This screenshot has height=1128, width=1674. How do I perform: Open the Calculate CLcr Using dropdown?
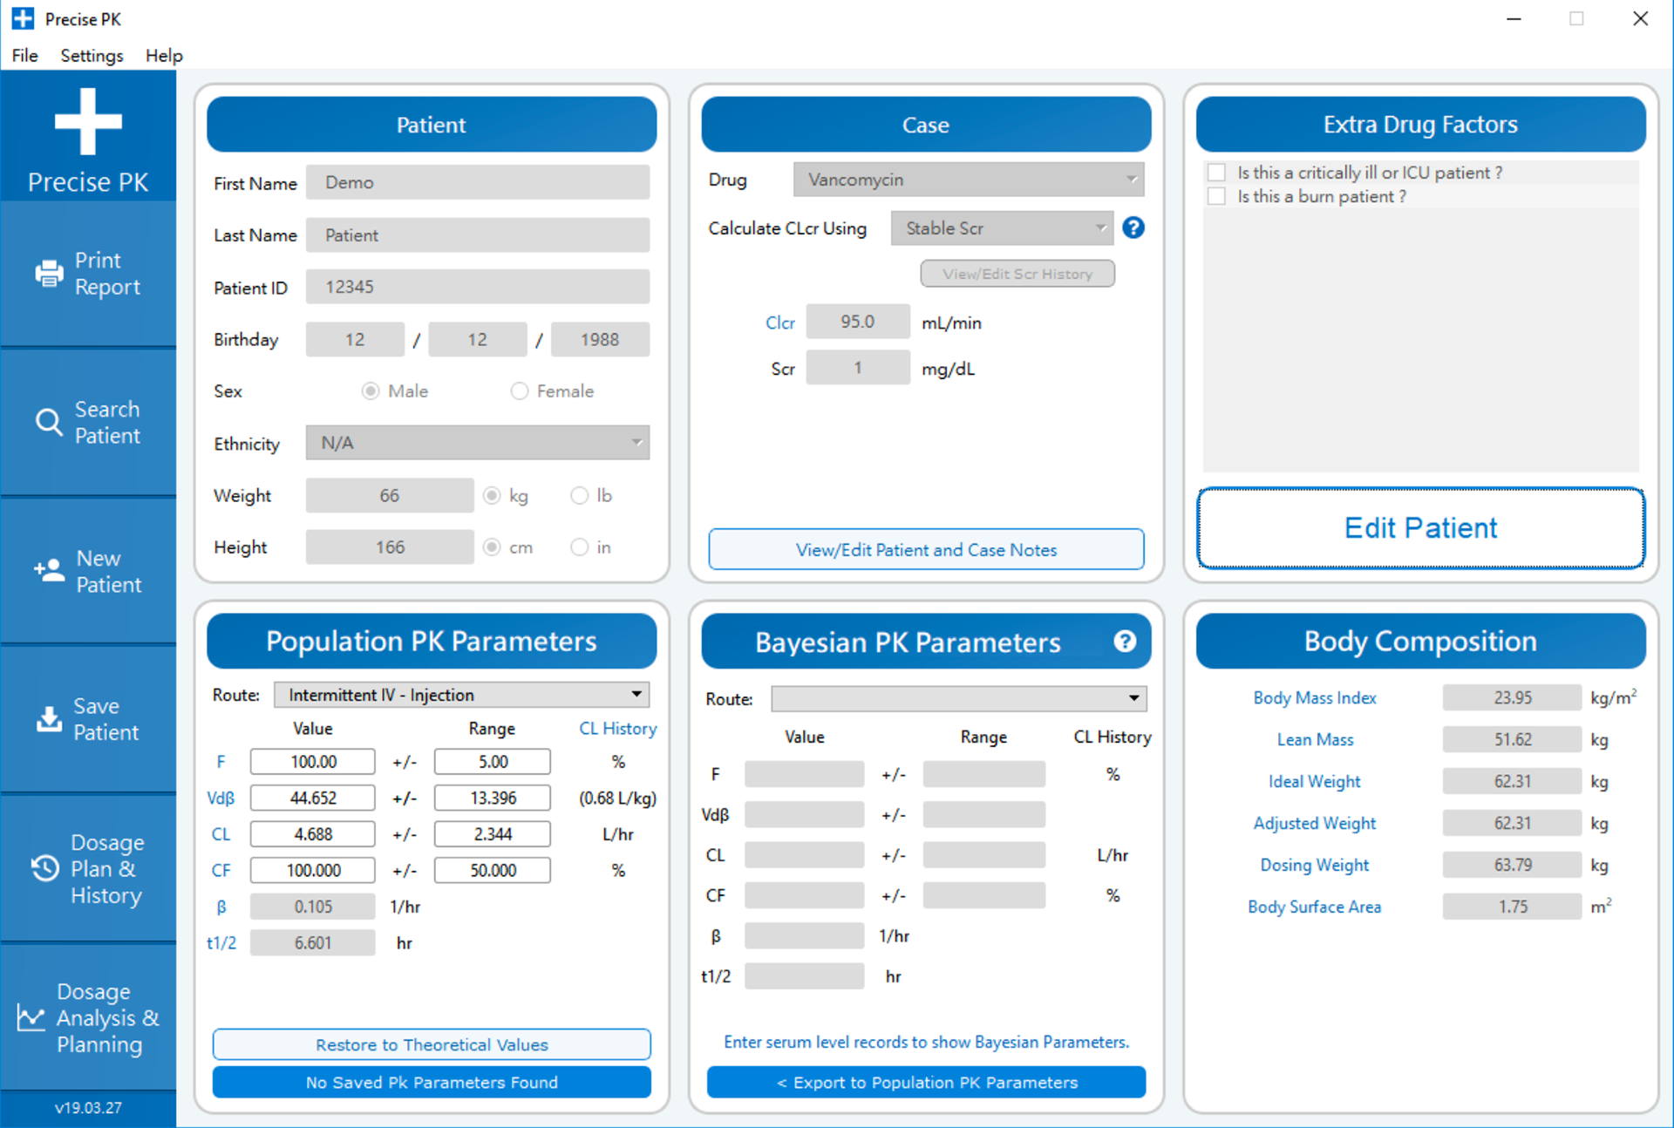tap(1002, 228)
